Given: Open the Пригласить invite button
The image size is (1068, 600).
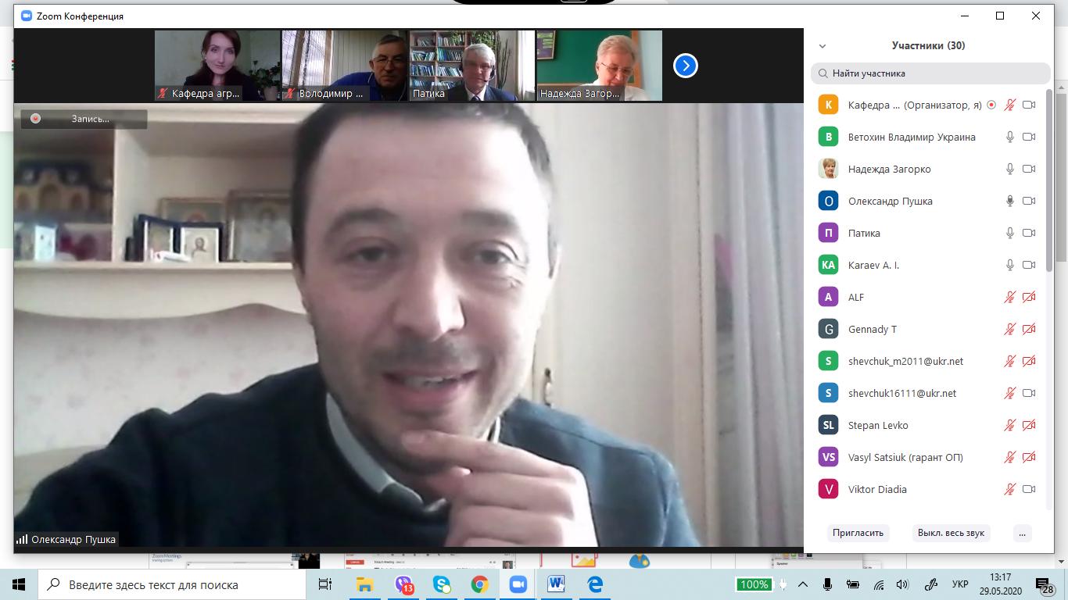Looking at the screenshot, I should coord(858,533).
